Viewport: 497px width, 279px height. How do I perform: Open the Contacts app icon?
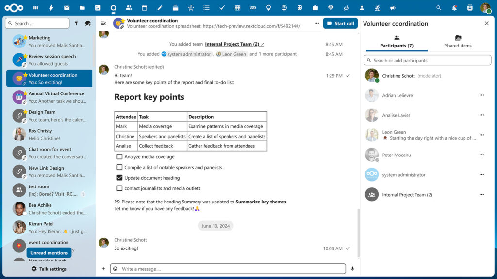tap(129, 7)
